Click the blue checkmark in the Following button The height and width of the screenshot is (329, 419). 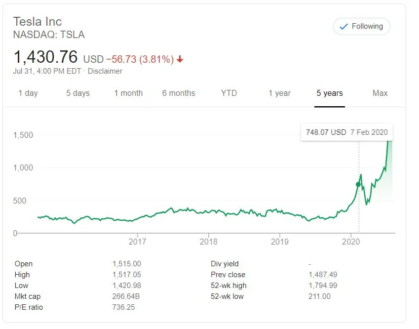click(343, 27)
